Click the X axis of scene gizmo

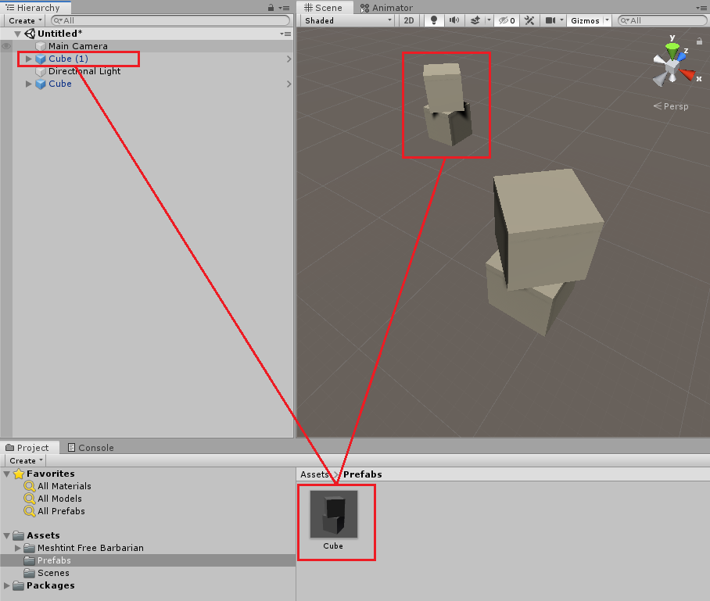pyautogui.click(x=689, y=76)
